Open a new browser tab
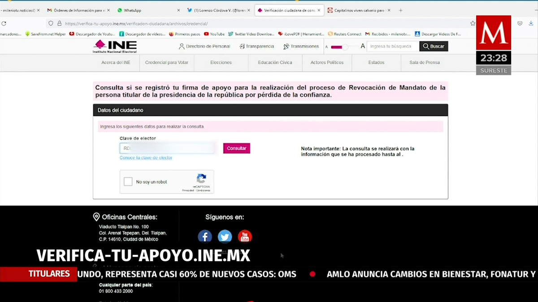 (x=401, y=10)
